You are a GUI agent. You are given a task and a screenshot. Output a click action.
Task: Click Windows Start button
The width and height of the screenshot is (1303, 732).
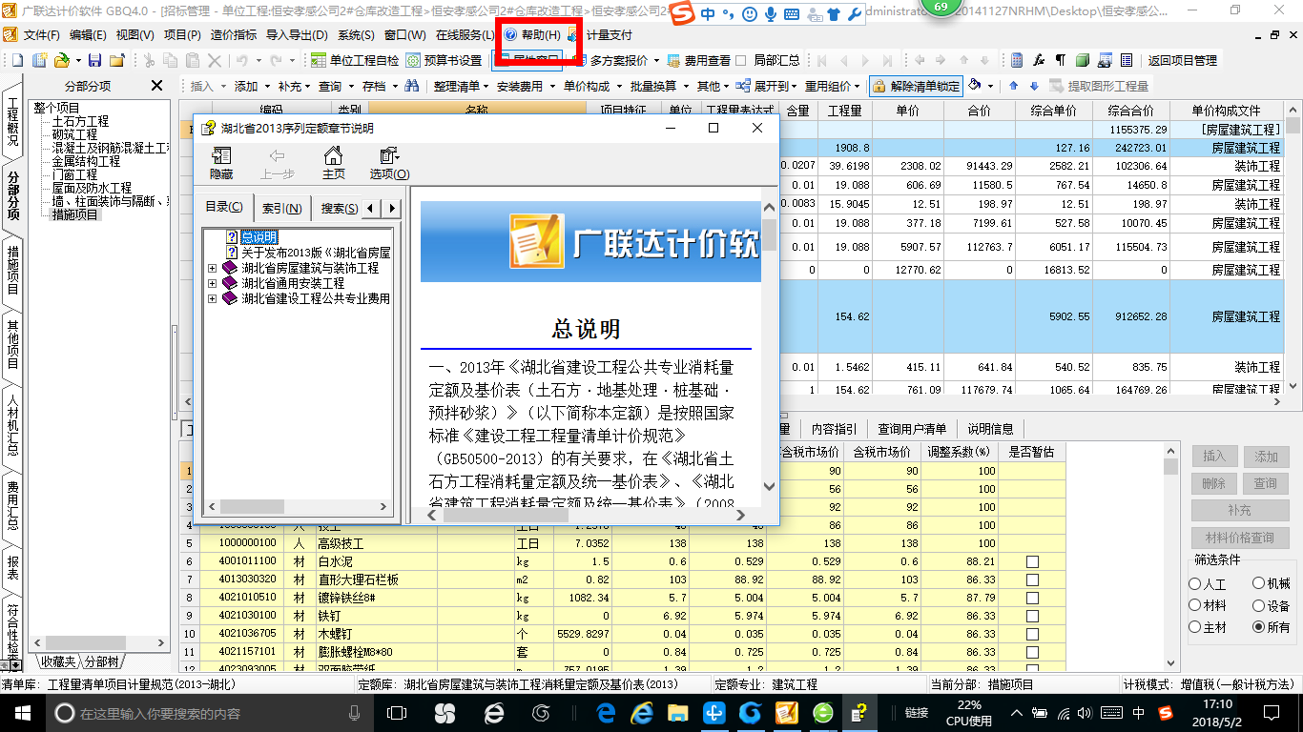(22, 713)
